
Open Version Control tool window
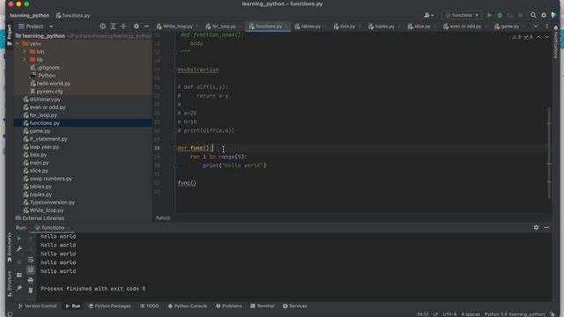click(37, 306)
